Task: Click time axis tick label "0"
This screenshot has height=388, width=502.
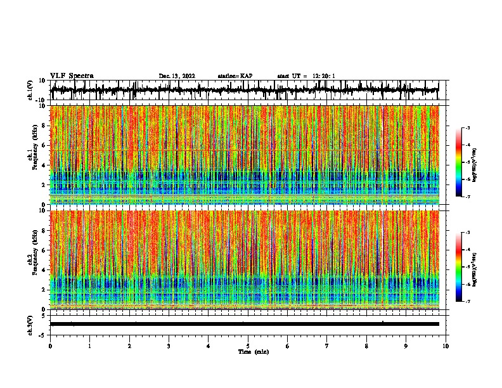Action: (50, 346)
